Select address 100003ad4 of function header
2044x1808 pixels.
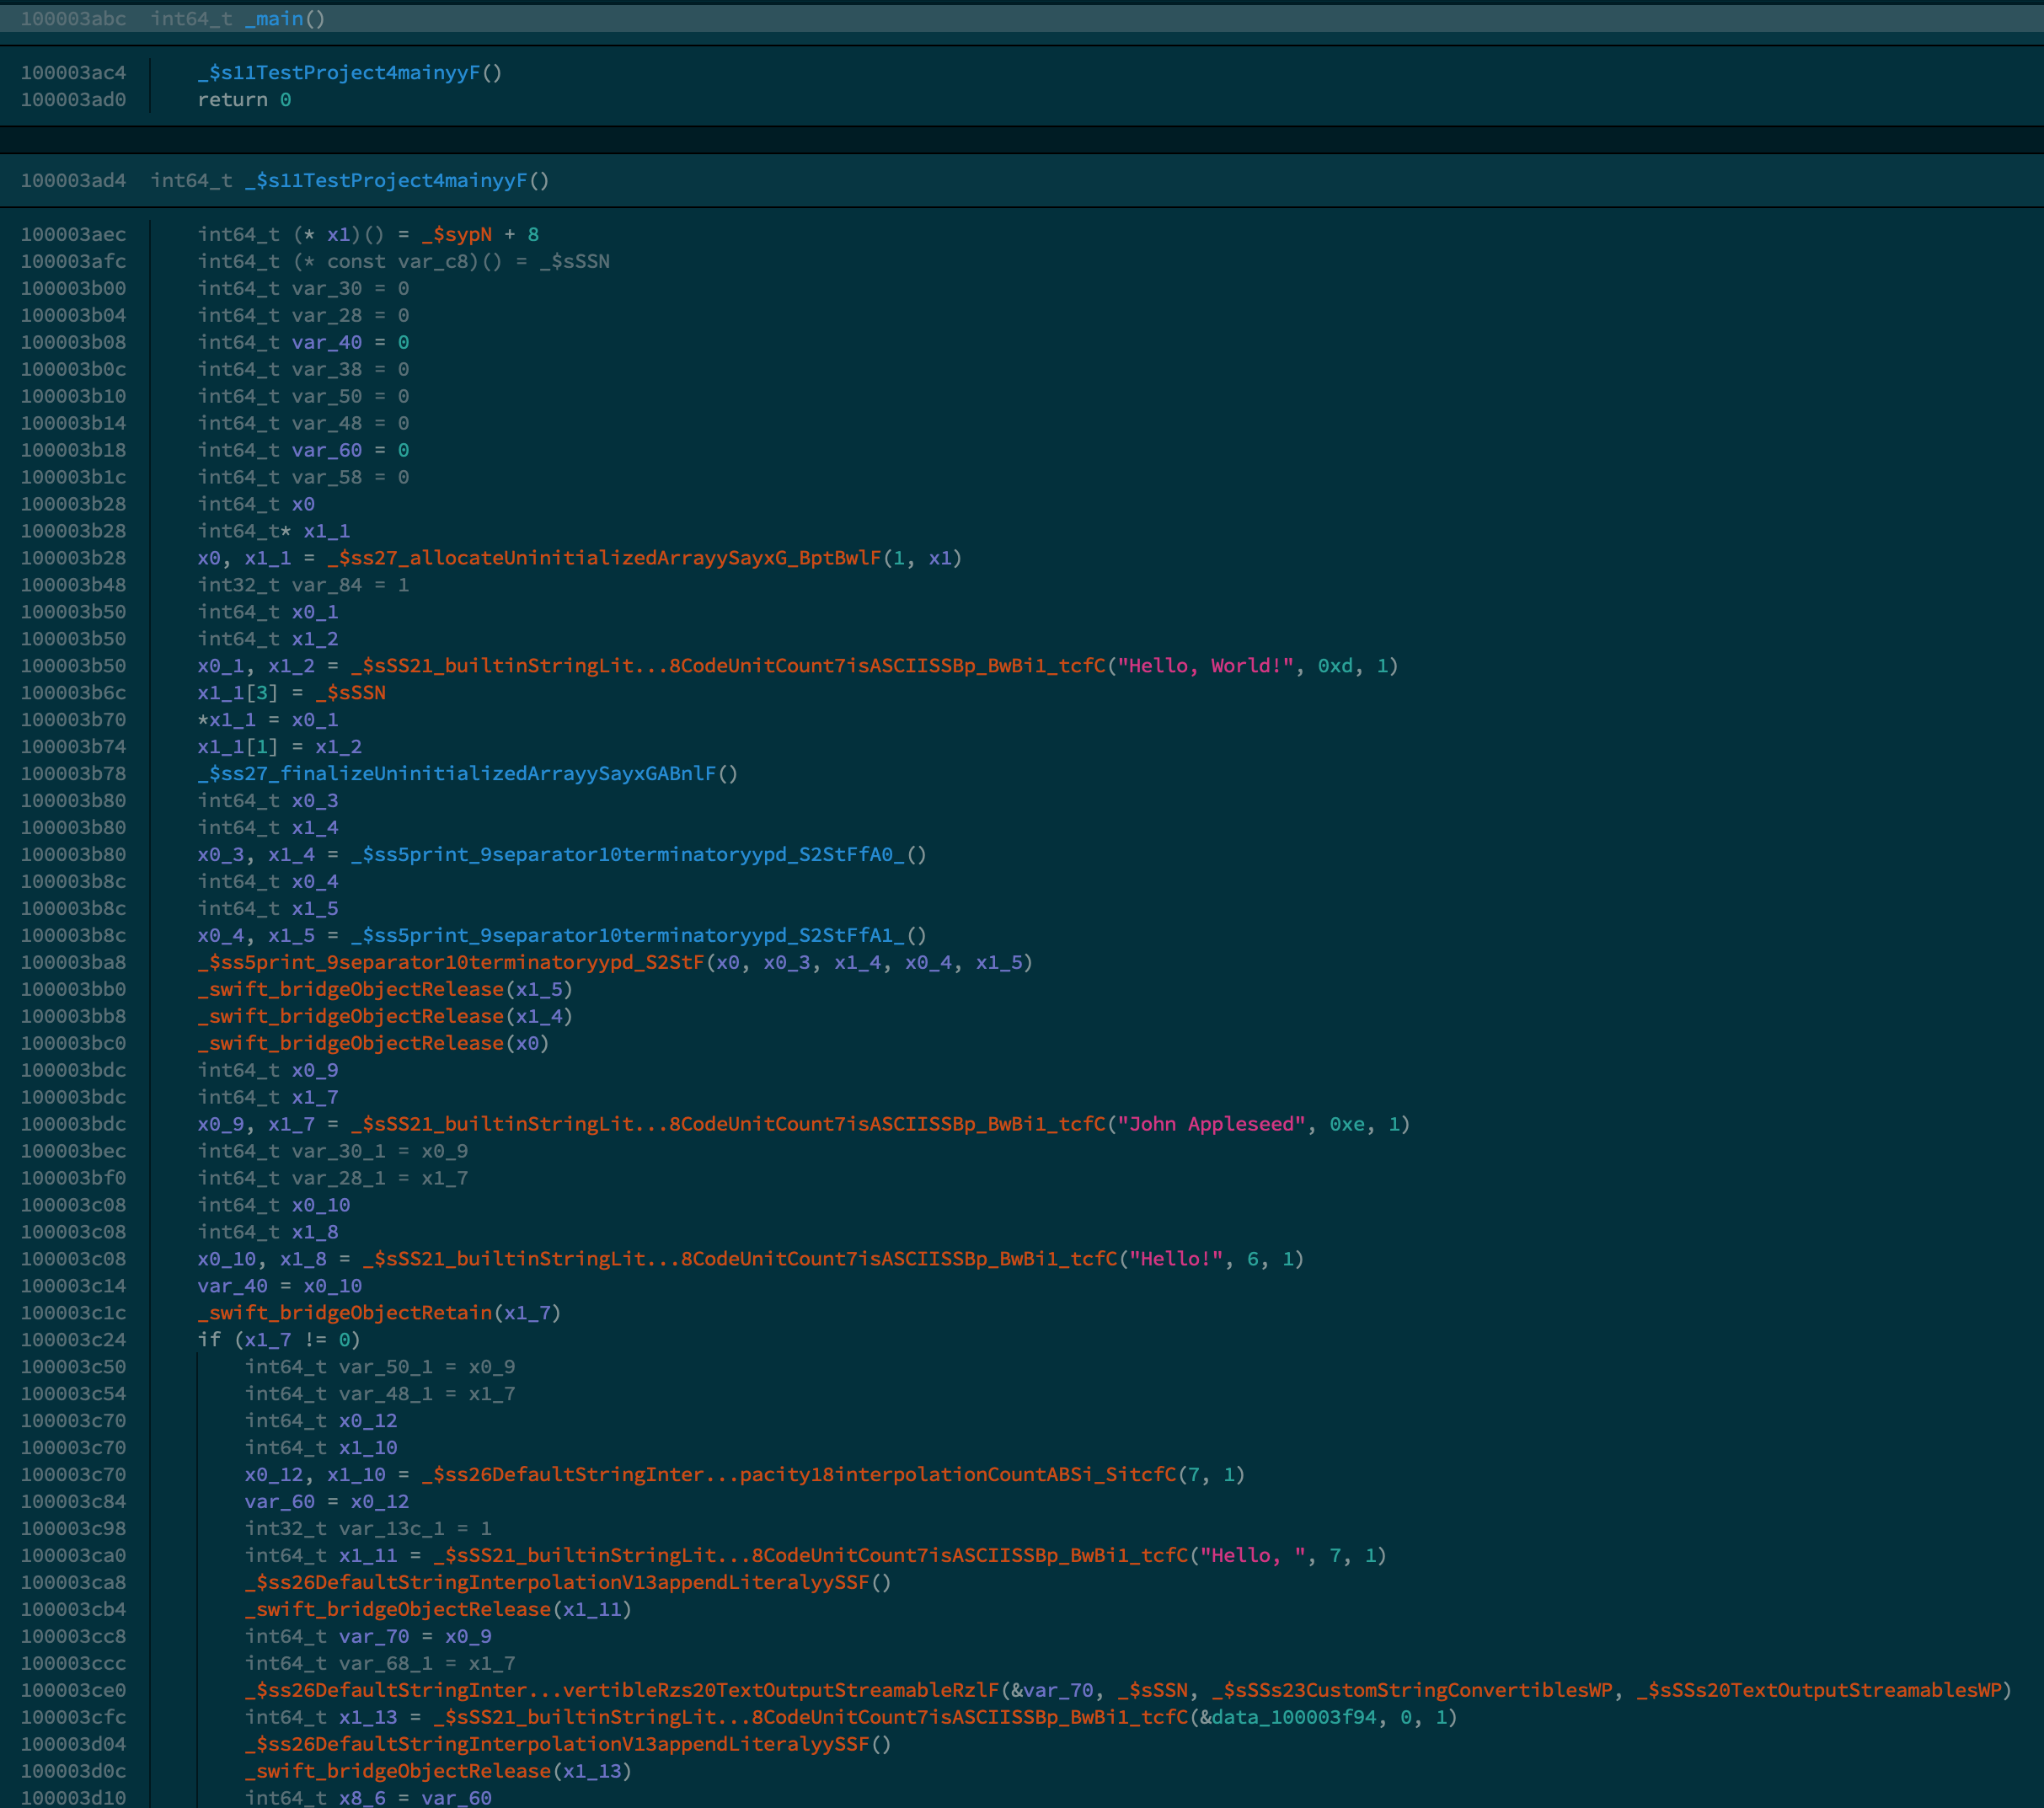[x=73, y=181]
